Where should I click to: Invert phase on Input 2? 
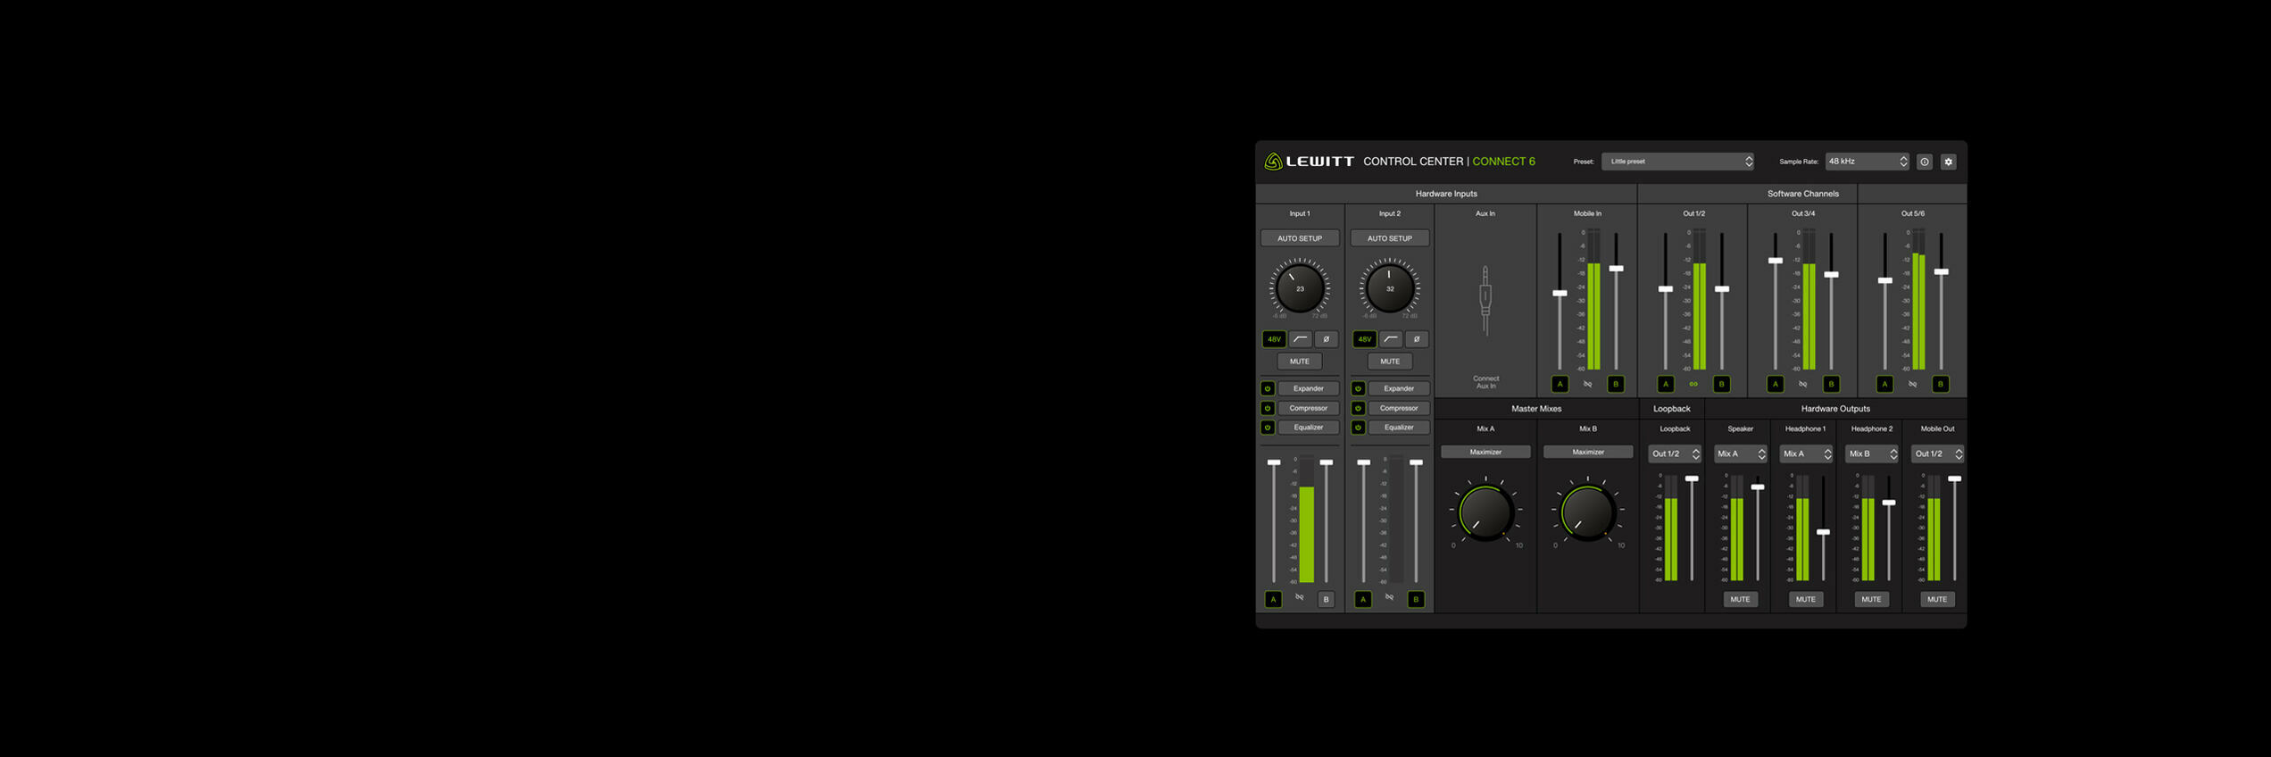[x=1416, y=339]
